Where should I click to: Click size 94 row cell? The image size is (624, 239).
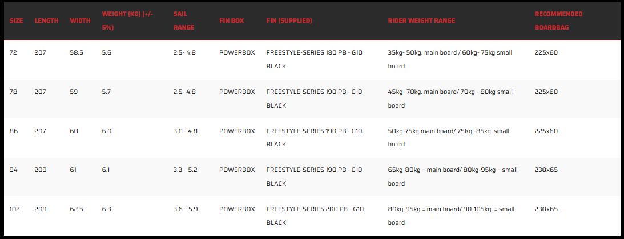click(x=14, y=170)
